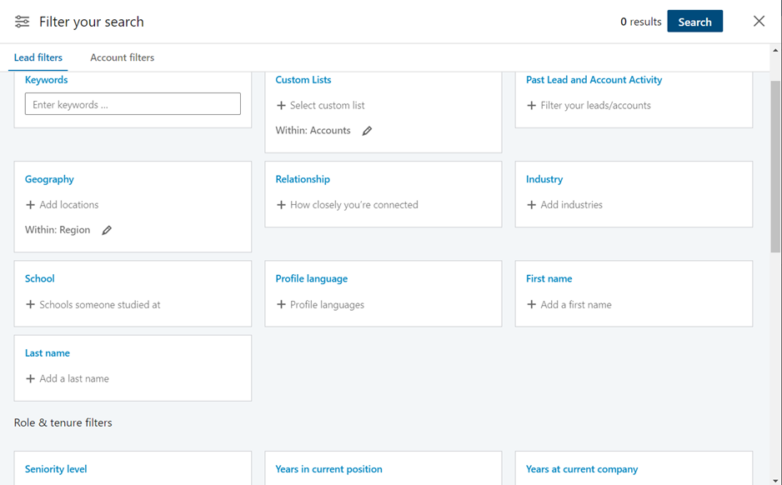Click the How closely you're connected text

point(354,205)
